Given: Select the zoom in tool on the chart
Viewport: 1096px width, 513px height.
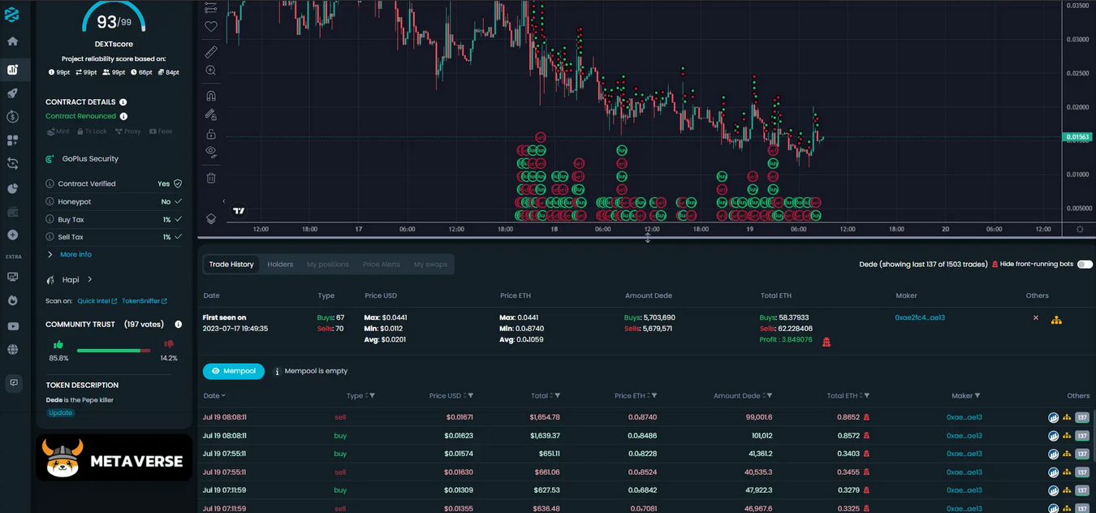Looking at the screenshot, I should point(211,71).
